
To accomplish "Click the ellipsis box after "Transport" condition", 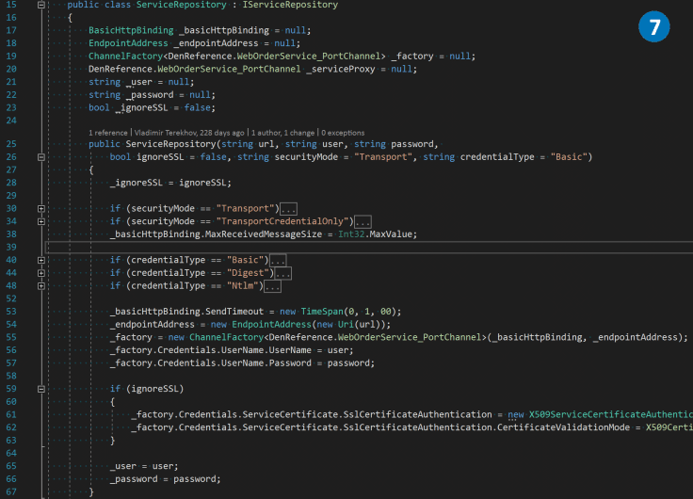I will (289, 208).
